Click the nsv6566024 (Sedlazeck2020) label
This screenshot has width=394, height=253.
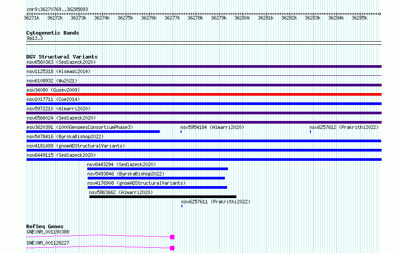point(61,118)
